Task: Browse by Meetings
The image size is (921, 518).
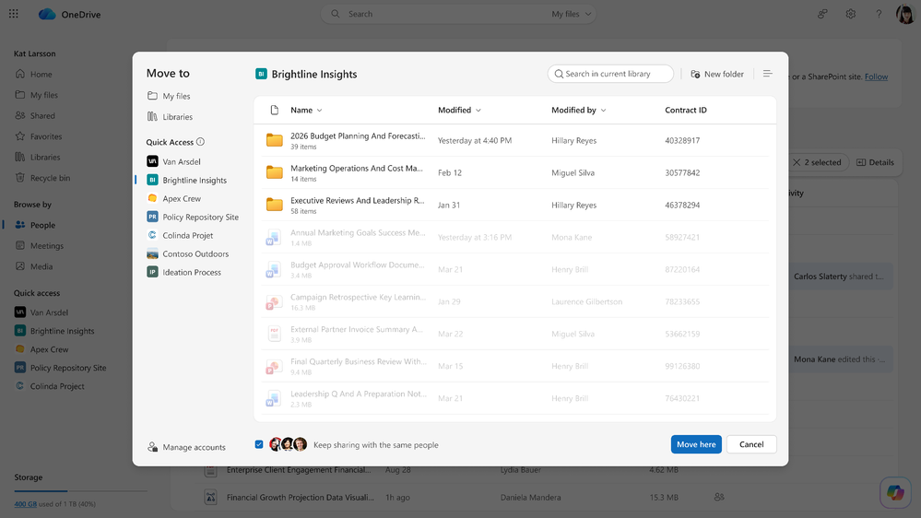Action: click(40, 245)
